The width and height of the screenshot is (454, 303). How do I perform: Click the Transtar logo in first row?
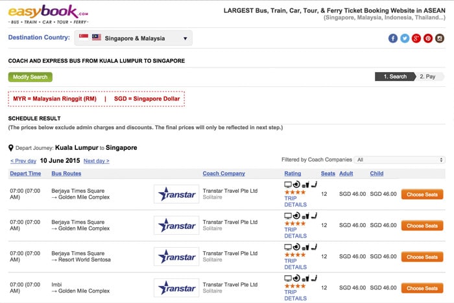coord(176,194)
